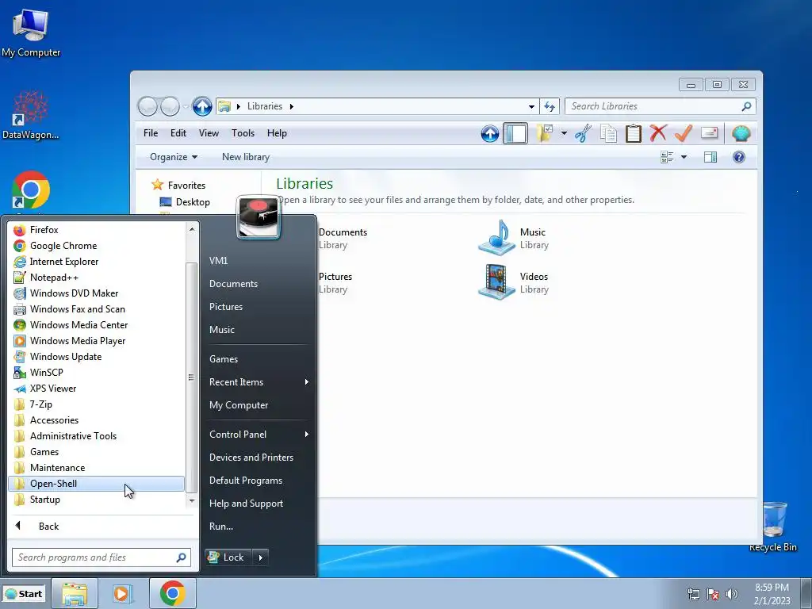This screenshot has height=609, width=812.
Task: Click the Libraries breadcrumb arrow in address bar
Action: [292, 107]
